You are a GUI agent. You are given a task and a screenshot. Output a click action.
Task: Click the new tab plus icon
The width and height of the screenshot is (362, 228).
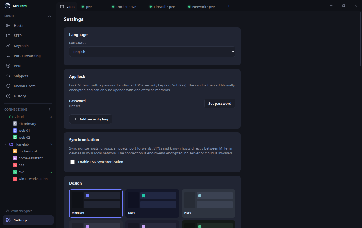coord(229,6)
